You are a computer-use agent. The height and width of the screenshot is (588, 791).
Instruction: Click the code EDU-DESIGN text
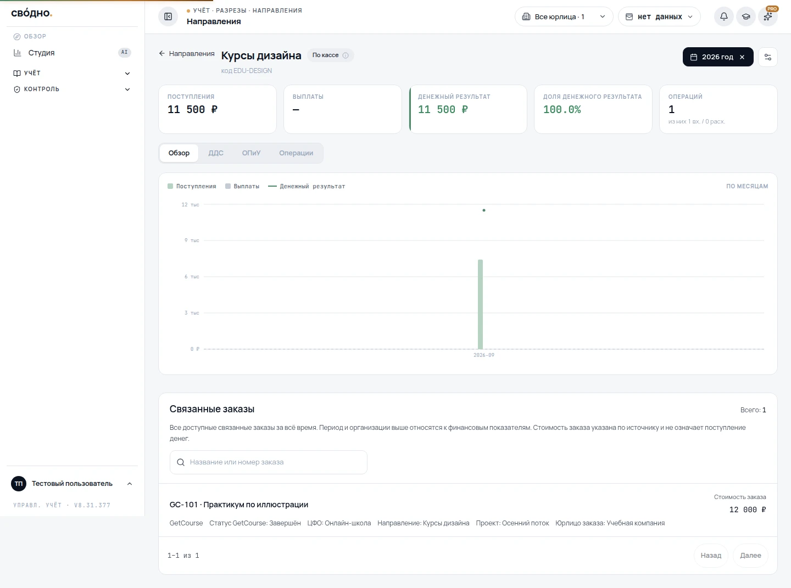[x=247, y=71]
